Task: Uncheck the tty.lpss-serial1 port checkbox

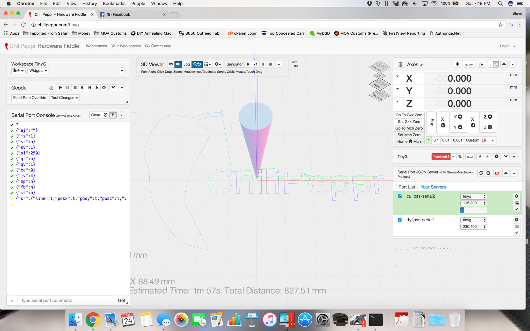Action: 400,220
